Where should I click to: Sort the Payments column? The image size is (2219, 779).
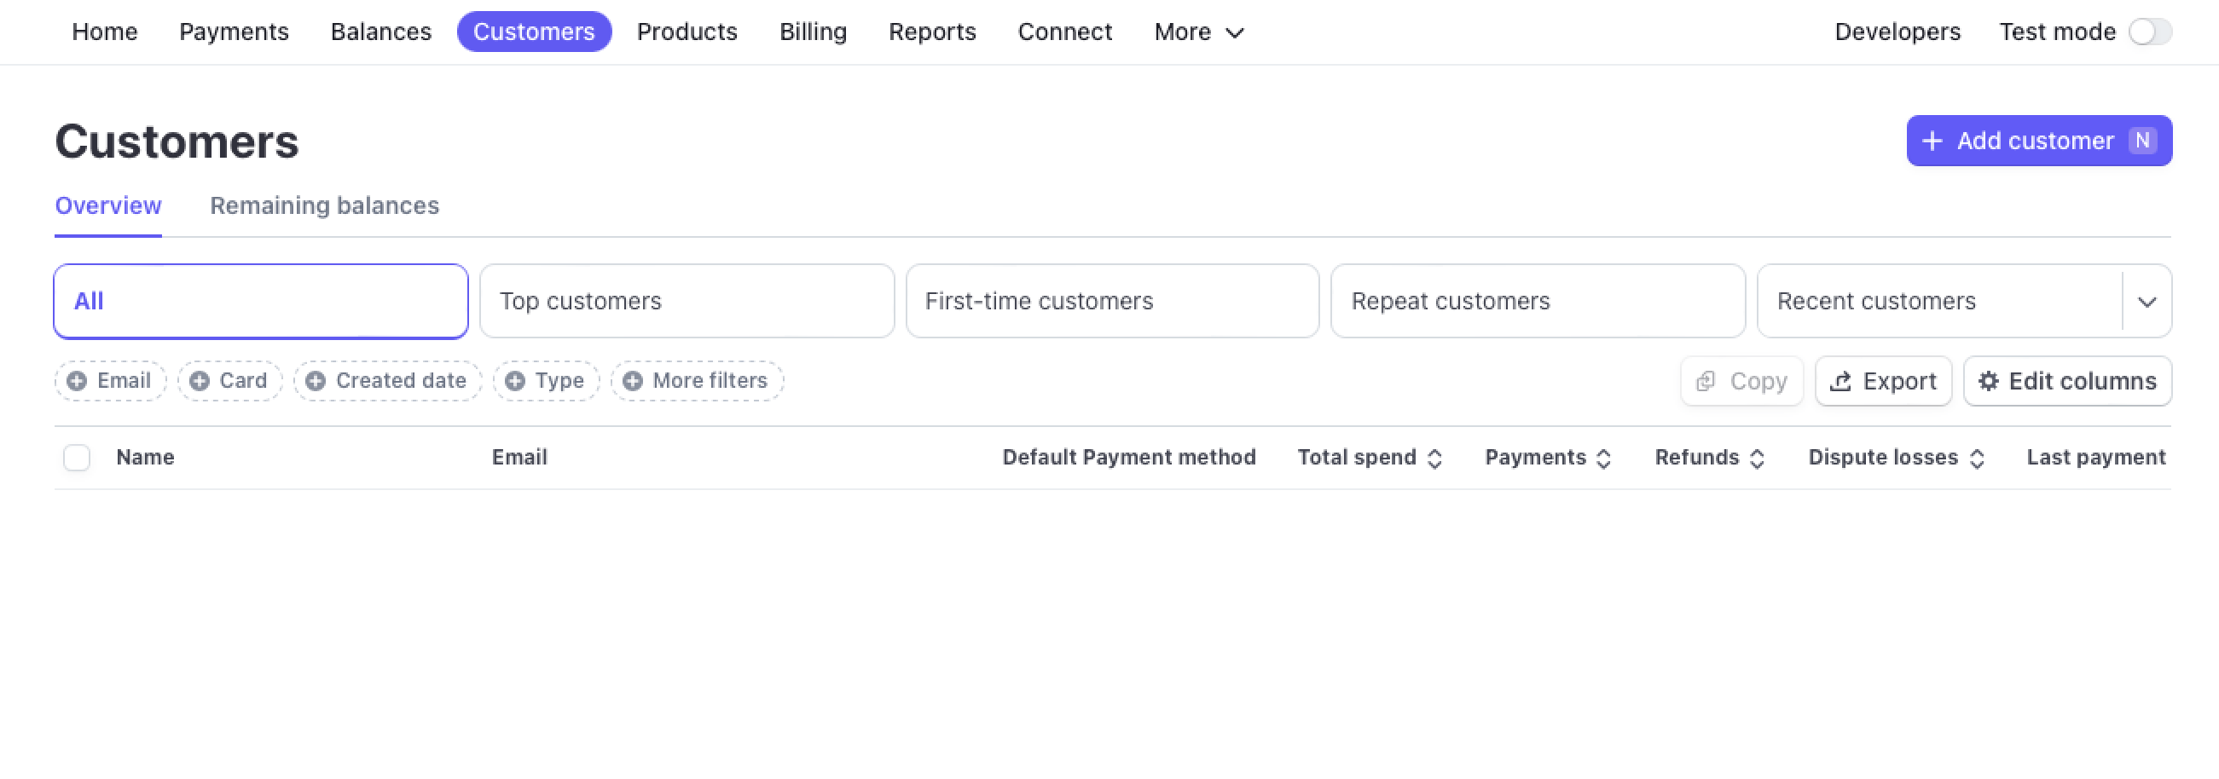tap(1602, 457)
